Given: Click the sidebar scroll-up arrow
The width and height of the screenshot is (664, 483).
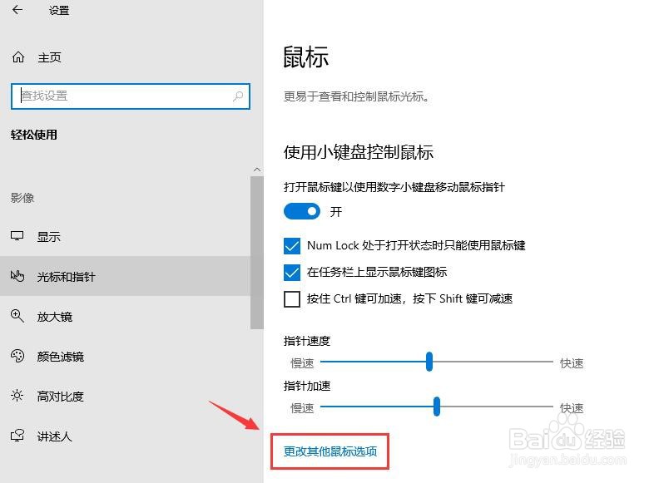Looking at the screenshot, I should (257, 170).
